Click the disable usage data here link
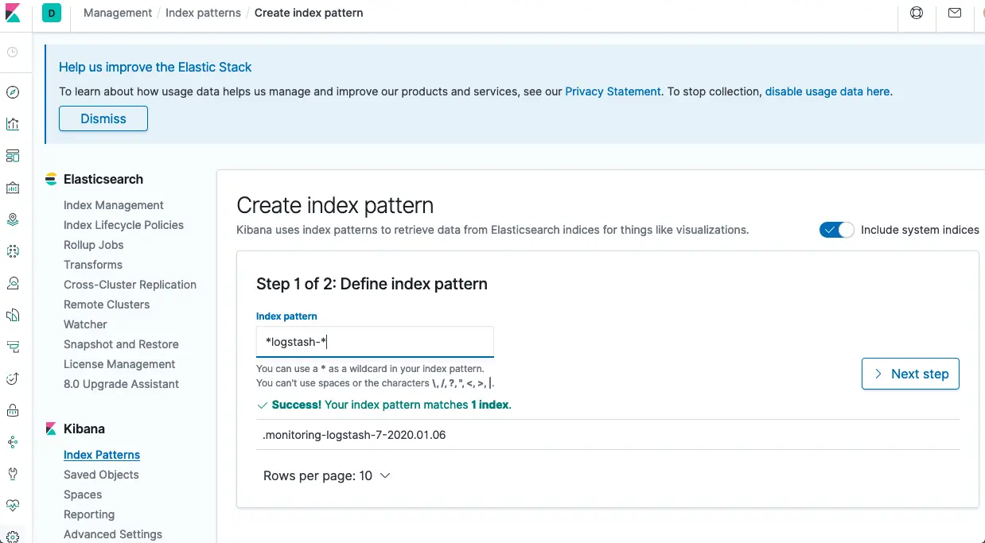The height and width of the screenshot is (543, 985). coord(827,91)
